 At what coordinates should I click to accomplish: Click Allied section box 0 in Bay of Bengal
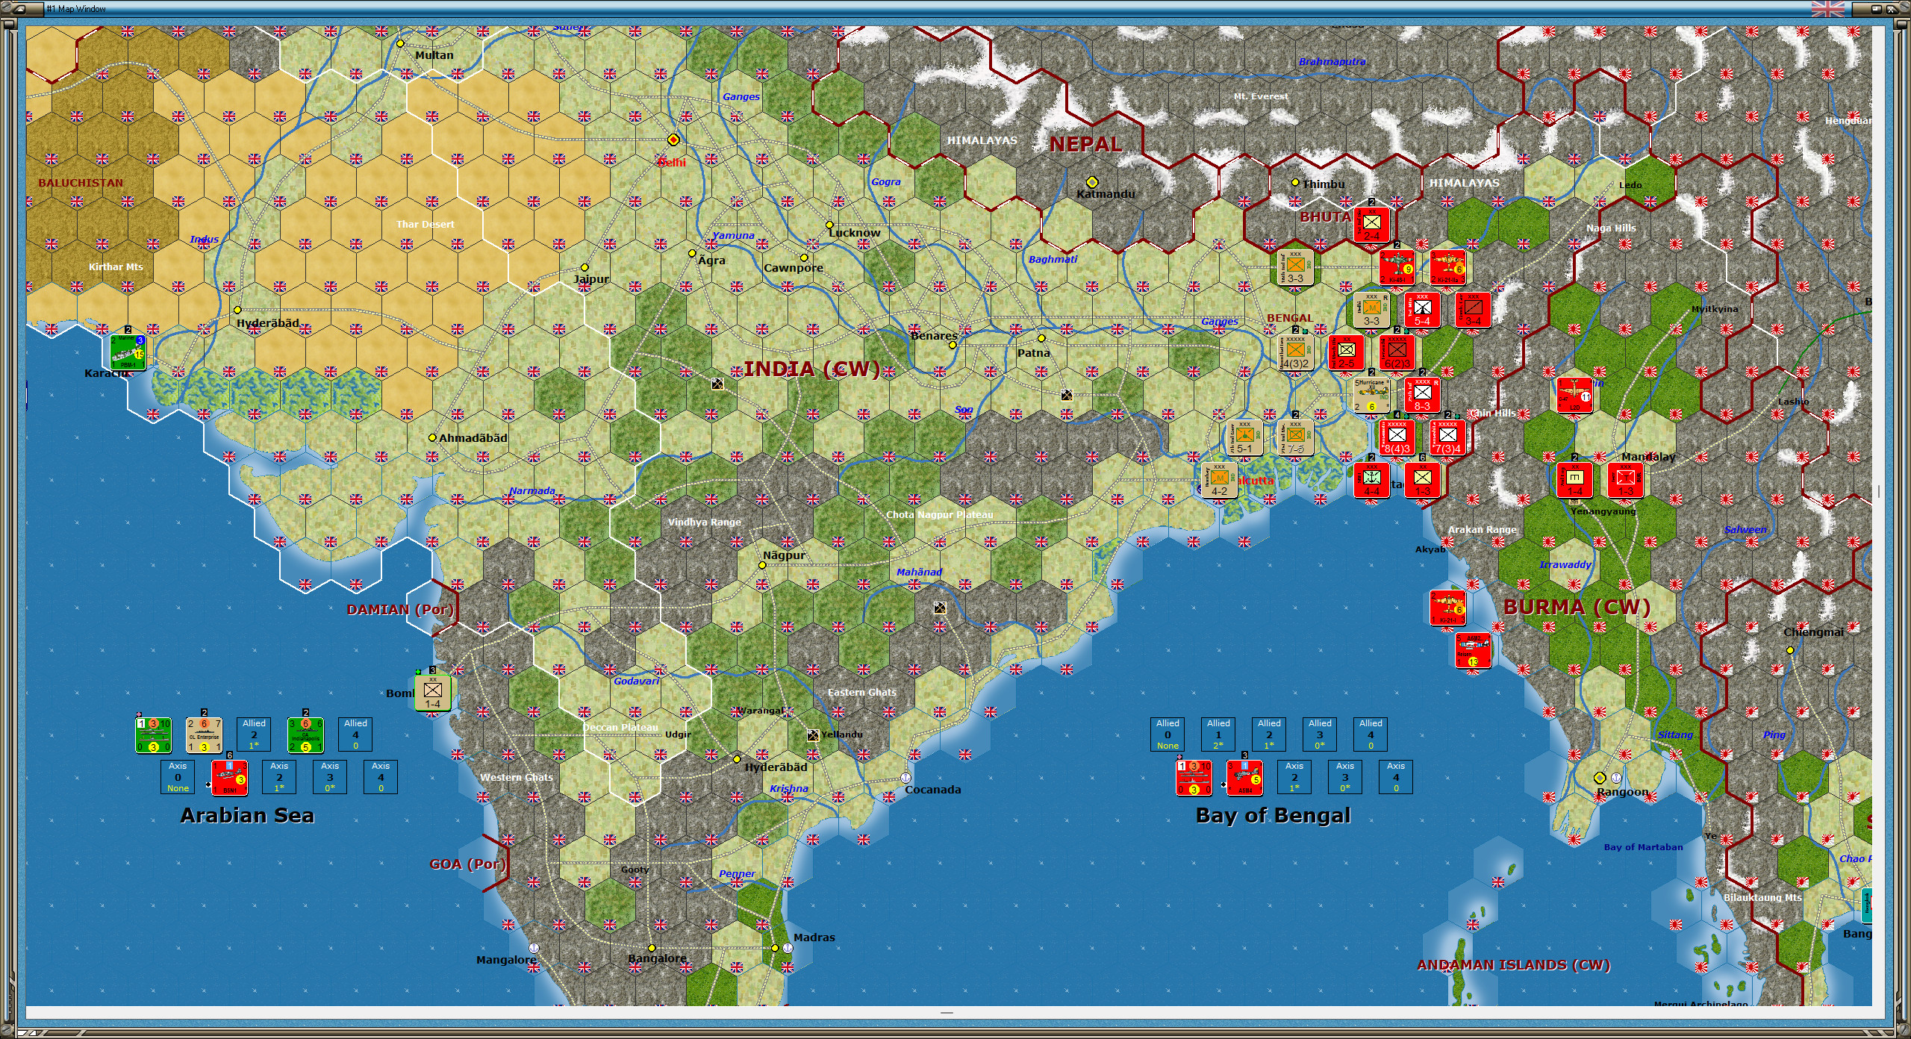click(1168, 734)
